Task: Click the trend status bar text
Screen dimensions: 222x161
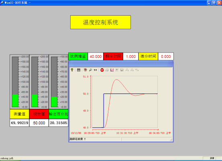Action: tap(78, 139)
